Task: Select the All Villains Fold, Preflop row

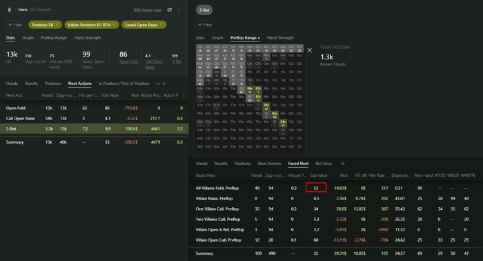Action: pos(336,188)
